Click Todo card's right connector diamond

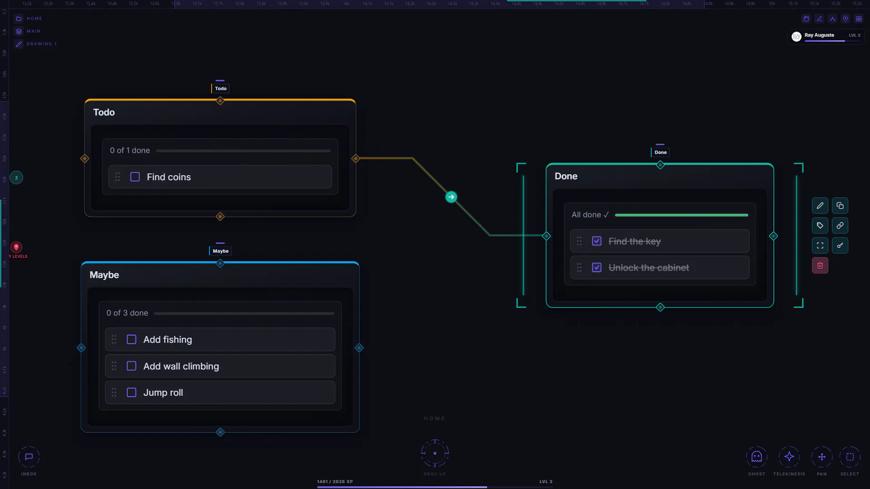coord(356,158)
